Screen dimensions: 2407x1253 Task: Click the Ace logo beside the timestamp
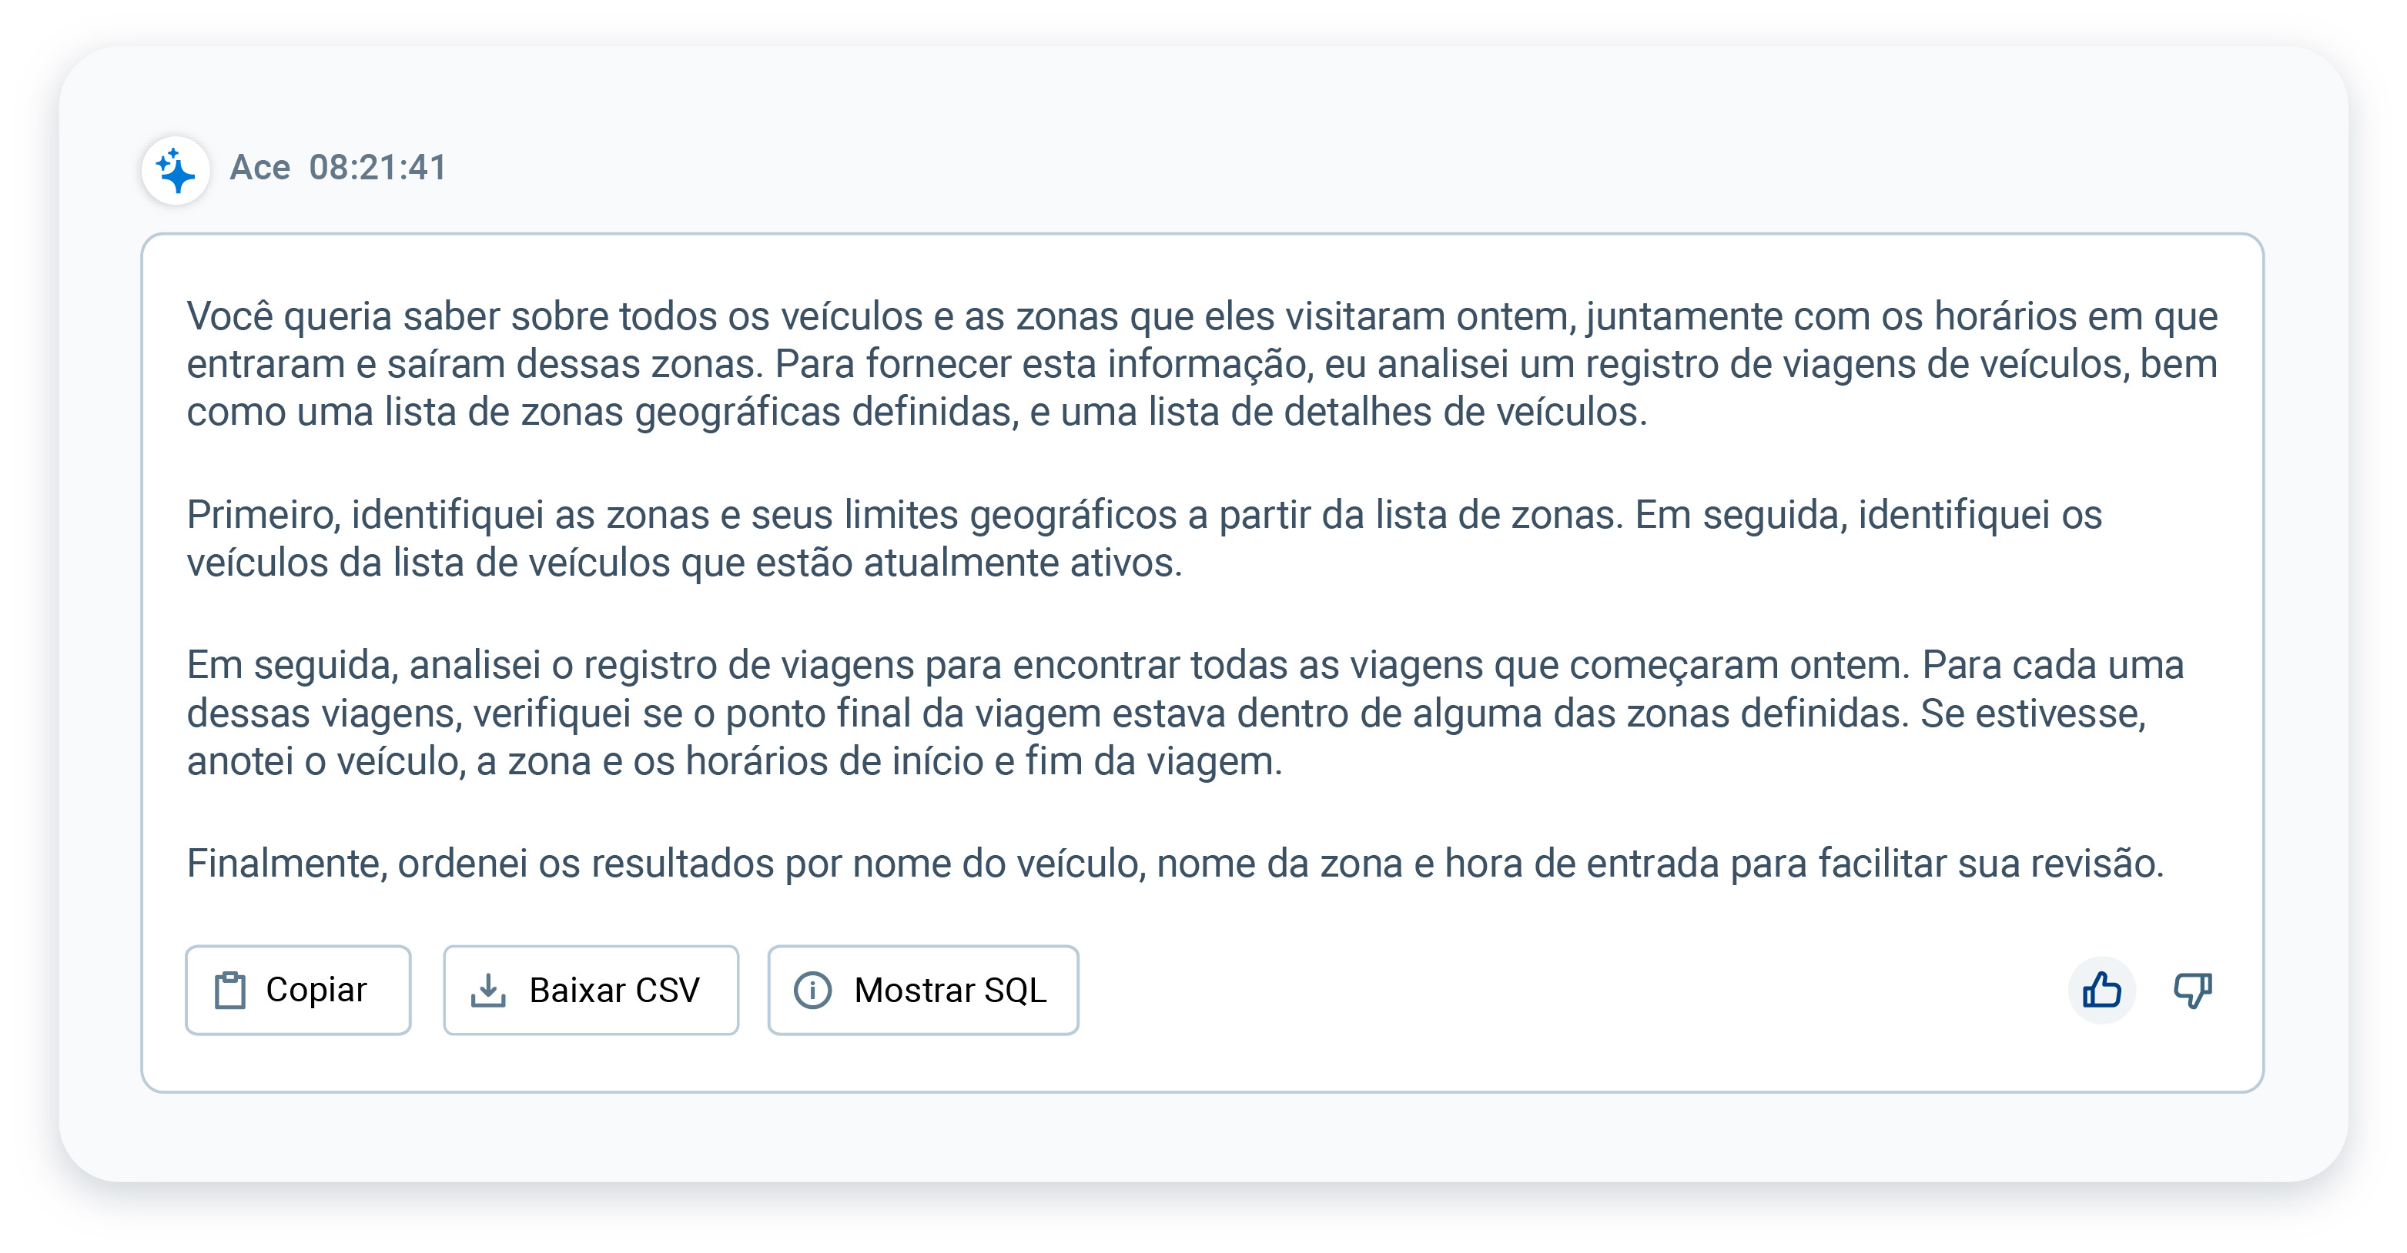coord(178,171)
